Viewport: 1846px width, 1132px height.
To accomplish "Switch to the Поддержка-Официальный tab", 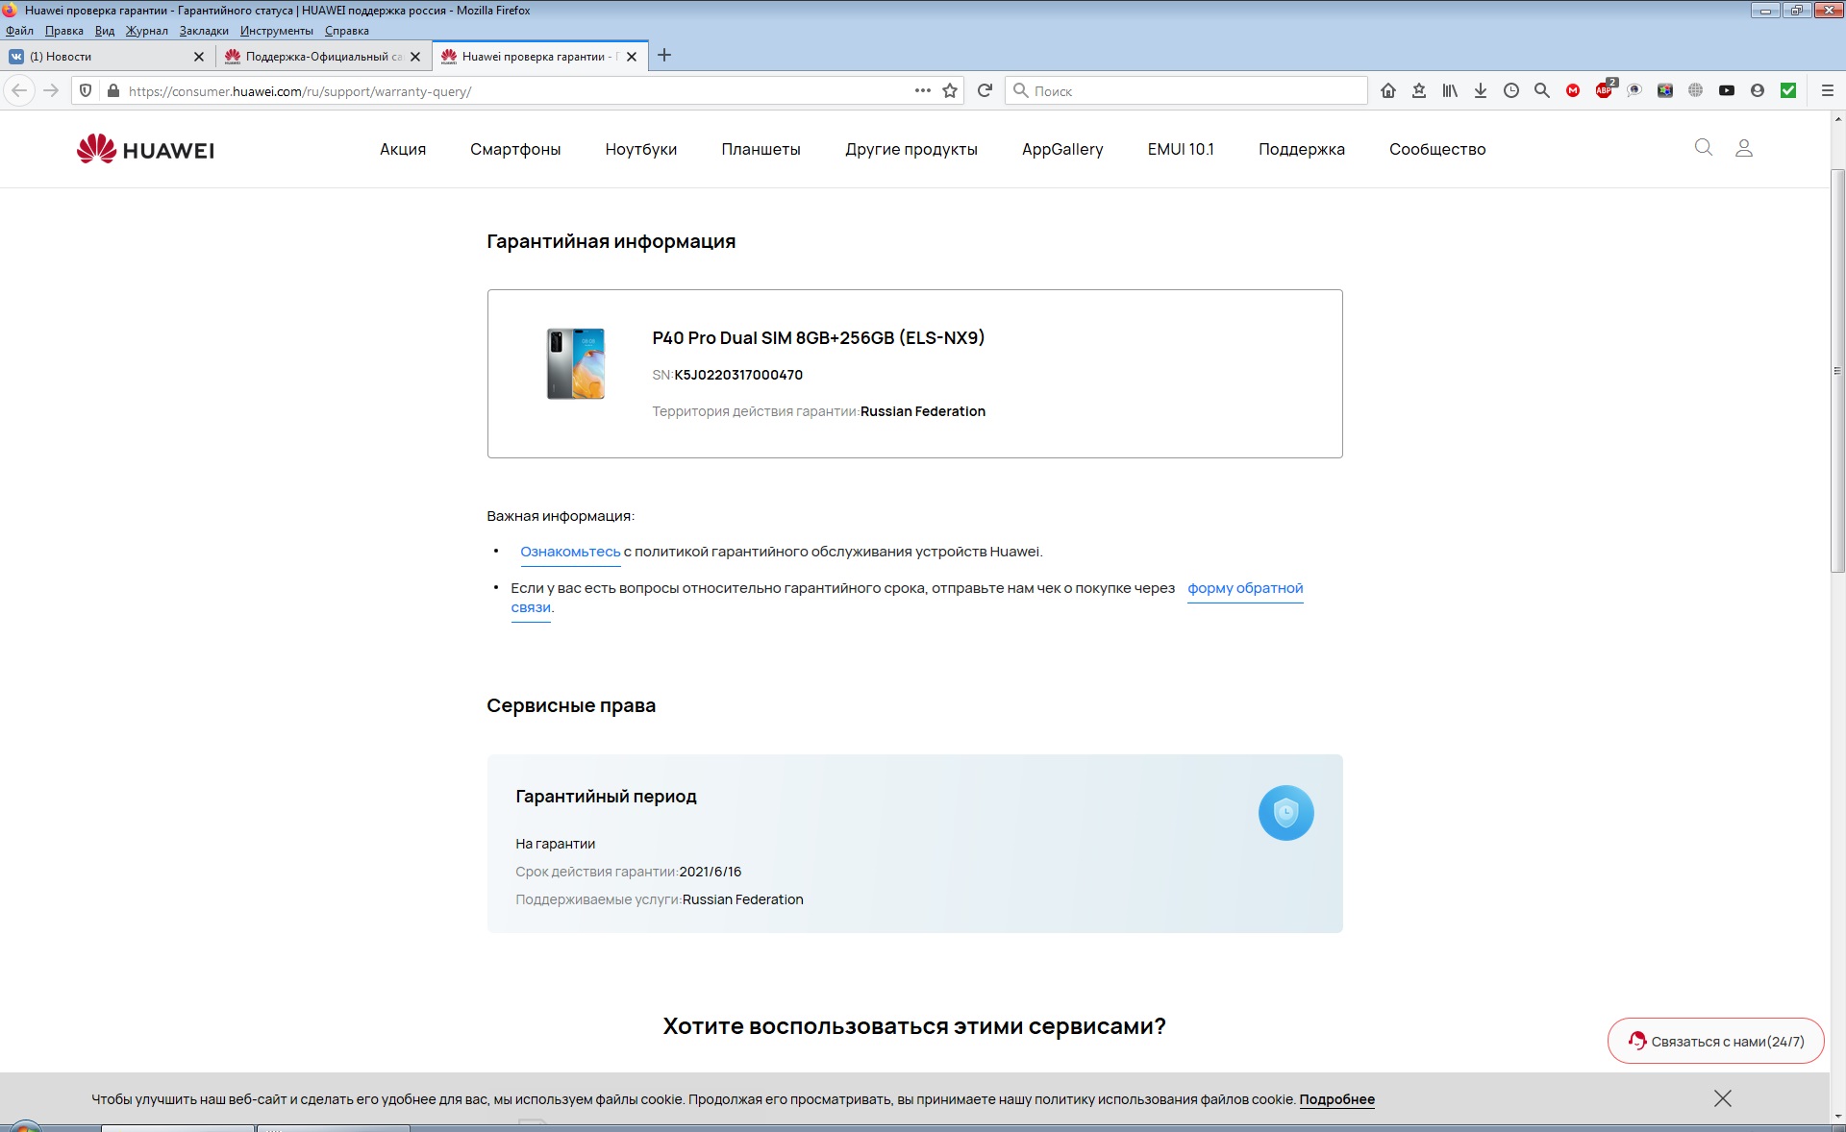I will click(x=317, y=57).
